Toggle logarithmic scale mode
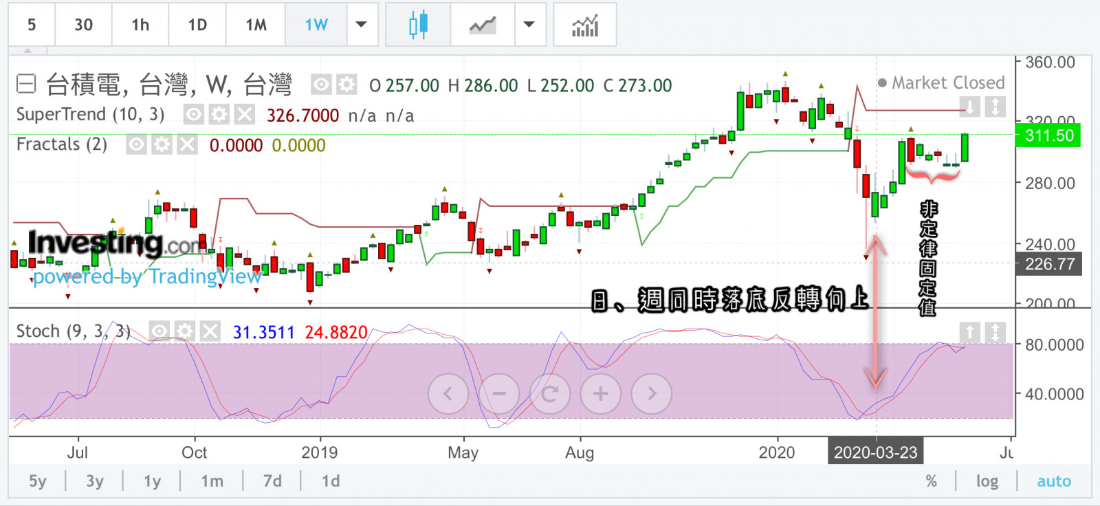The height and width of the screenshot is (506, 1100). pyautogui.click(x=987, y=481)
